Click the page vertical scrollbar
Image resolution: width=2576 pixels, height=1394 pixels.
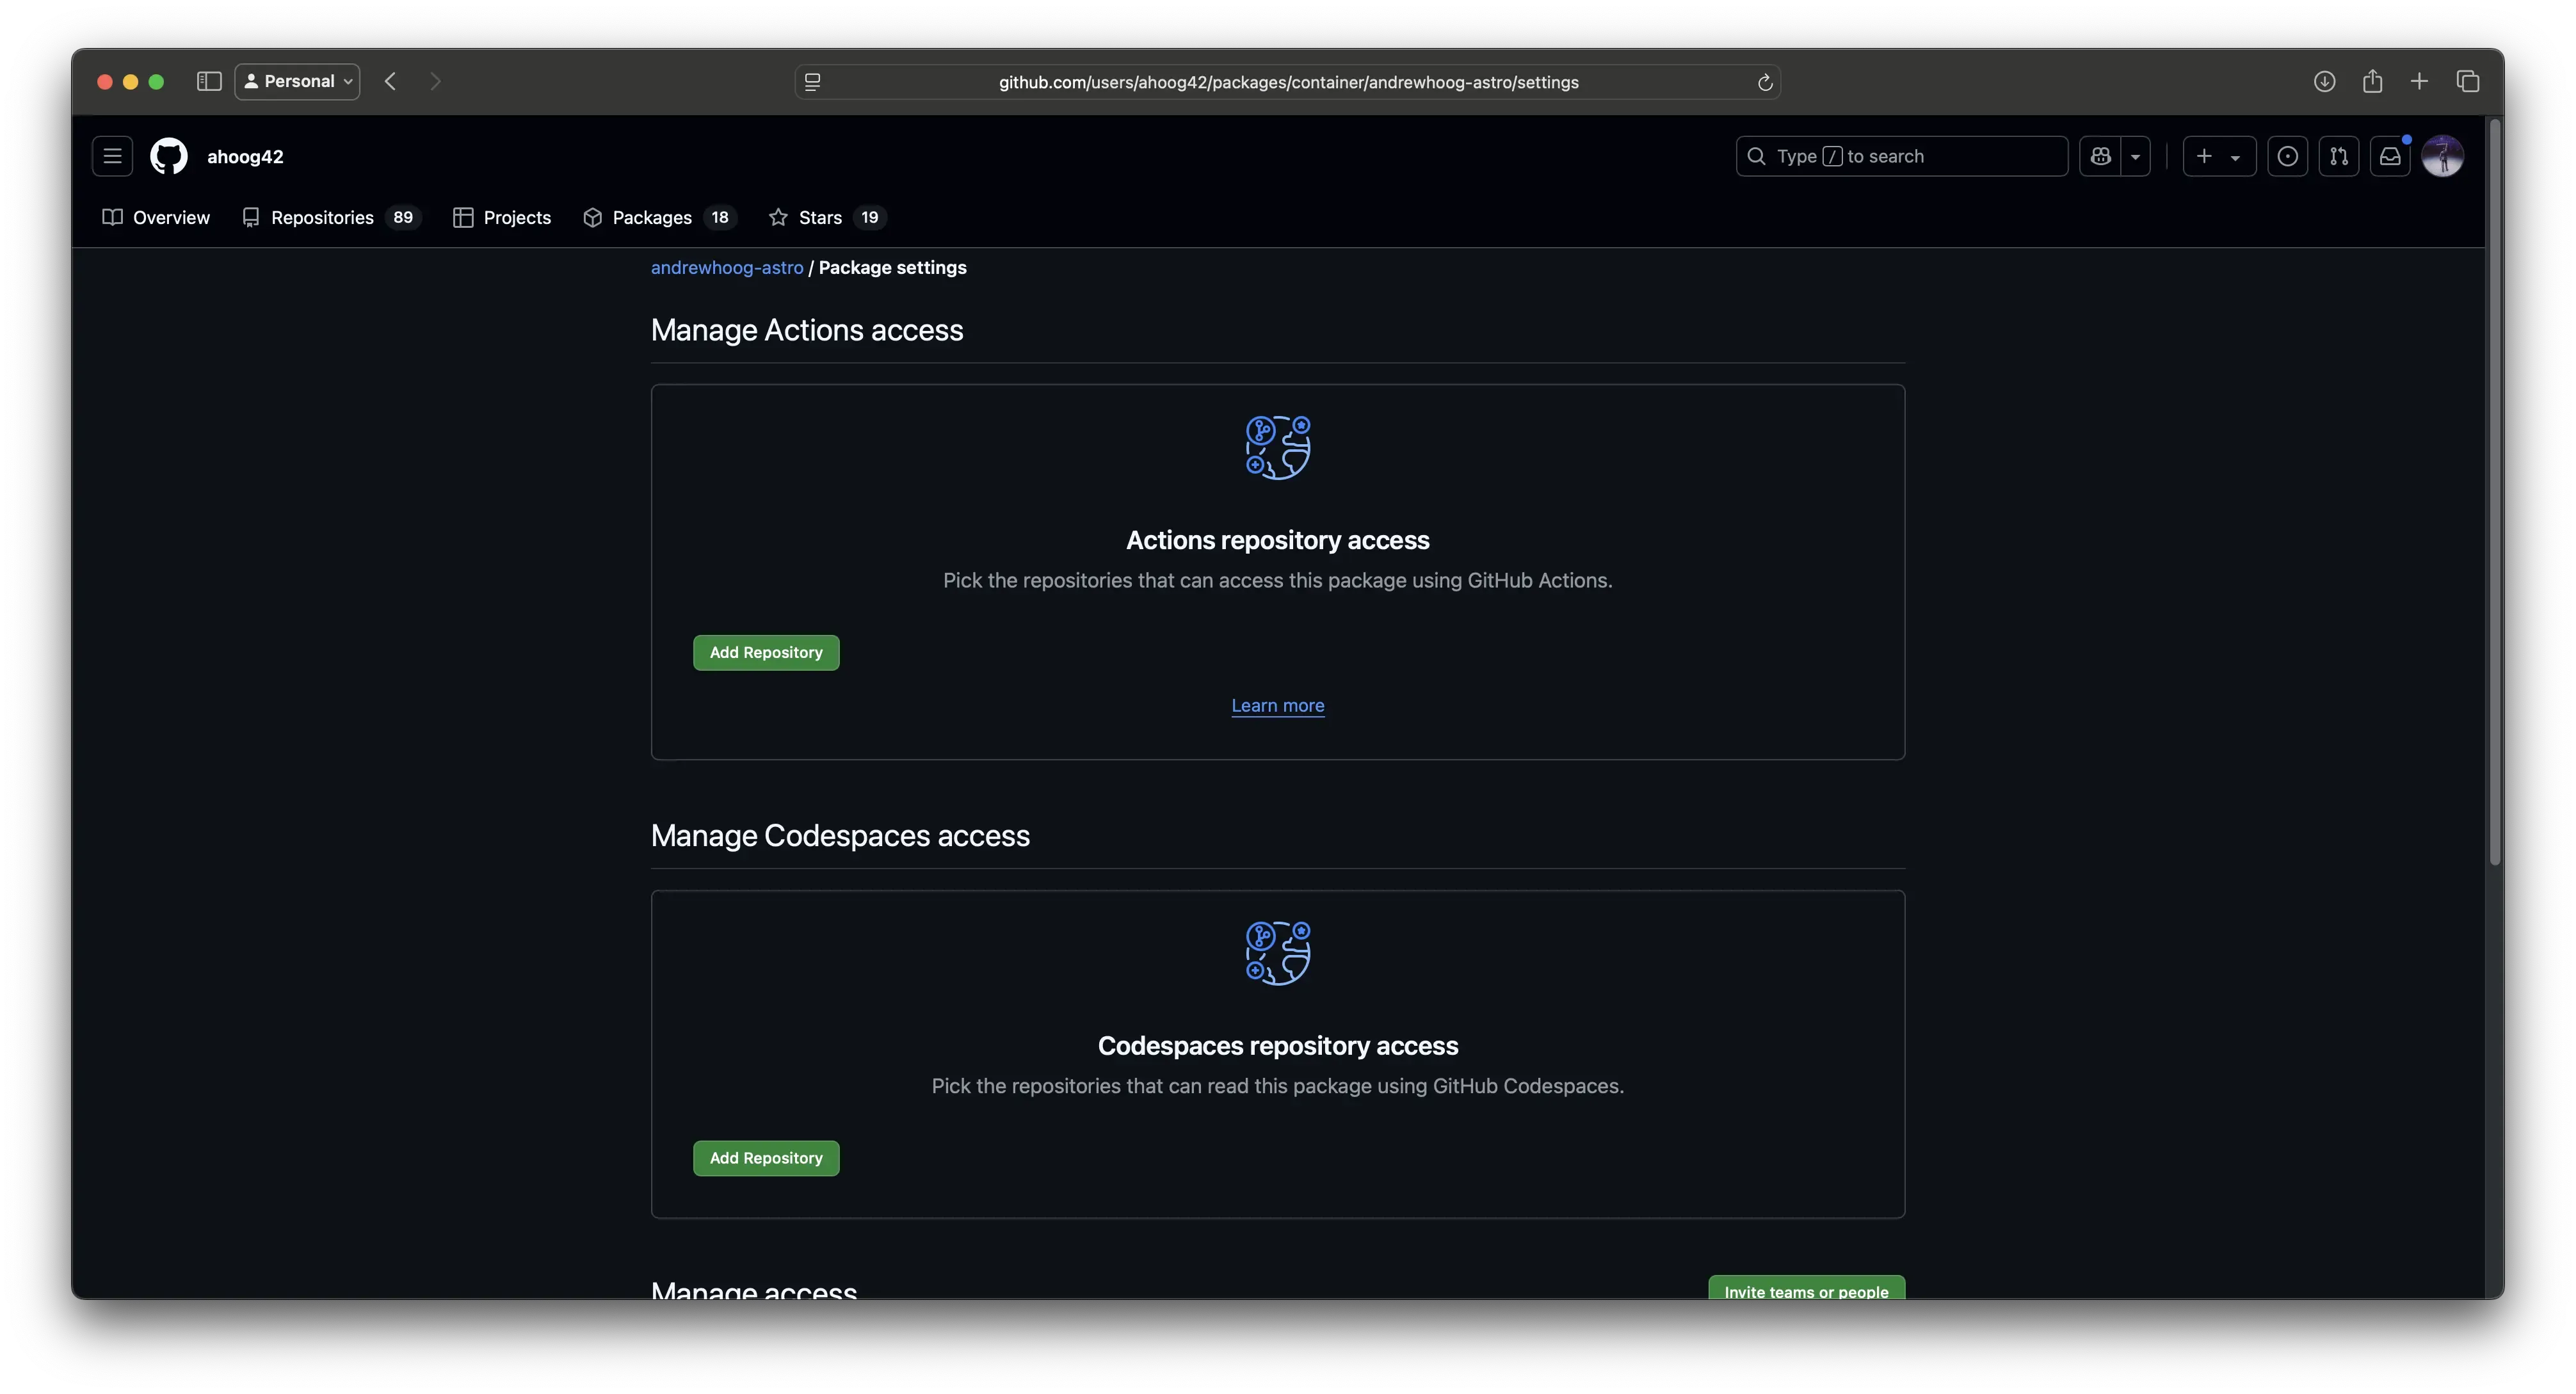pyautogui.click(x=2494, y=492)
